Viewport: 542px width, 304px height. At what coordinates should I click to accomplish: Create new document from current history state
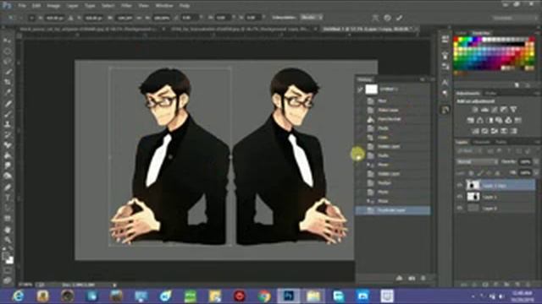[x=399, y=278]
